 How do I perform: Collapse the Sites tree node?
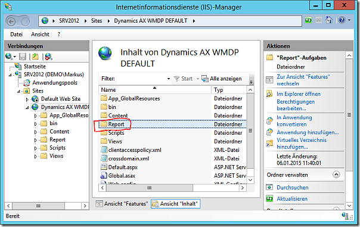point(18,91)
